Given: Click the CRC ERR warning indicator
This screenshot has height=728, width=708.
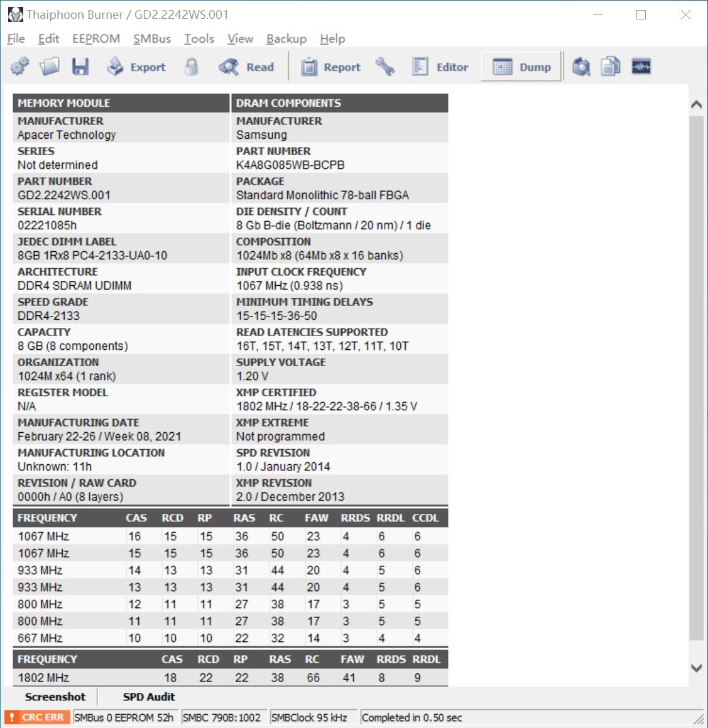Looking at the screenshot, I should (x=38, y=717).
